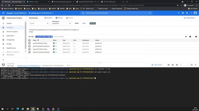
Task: Click the Cloud Shell web preview icon
Action: [x=177, y=65]
